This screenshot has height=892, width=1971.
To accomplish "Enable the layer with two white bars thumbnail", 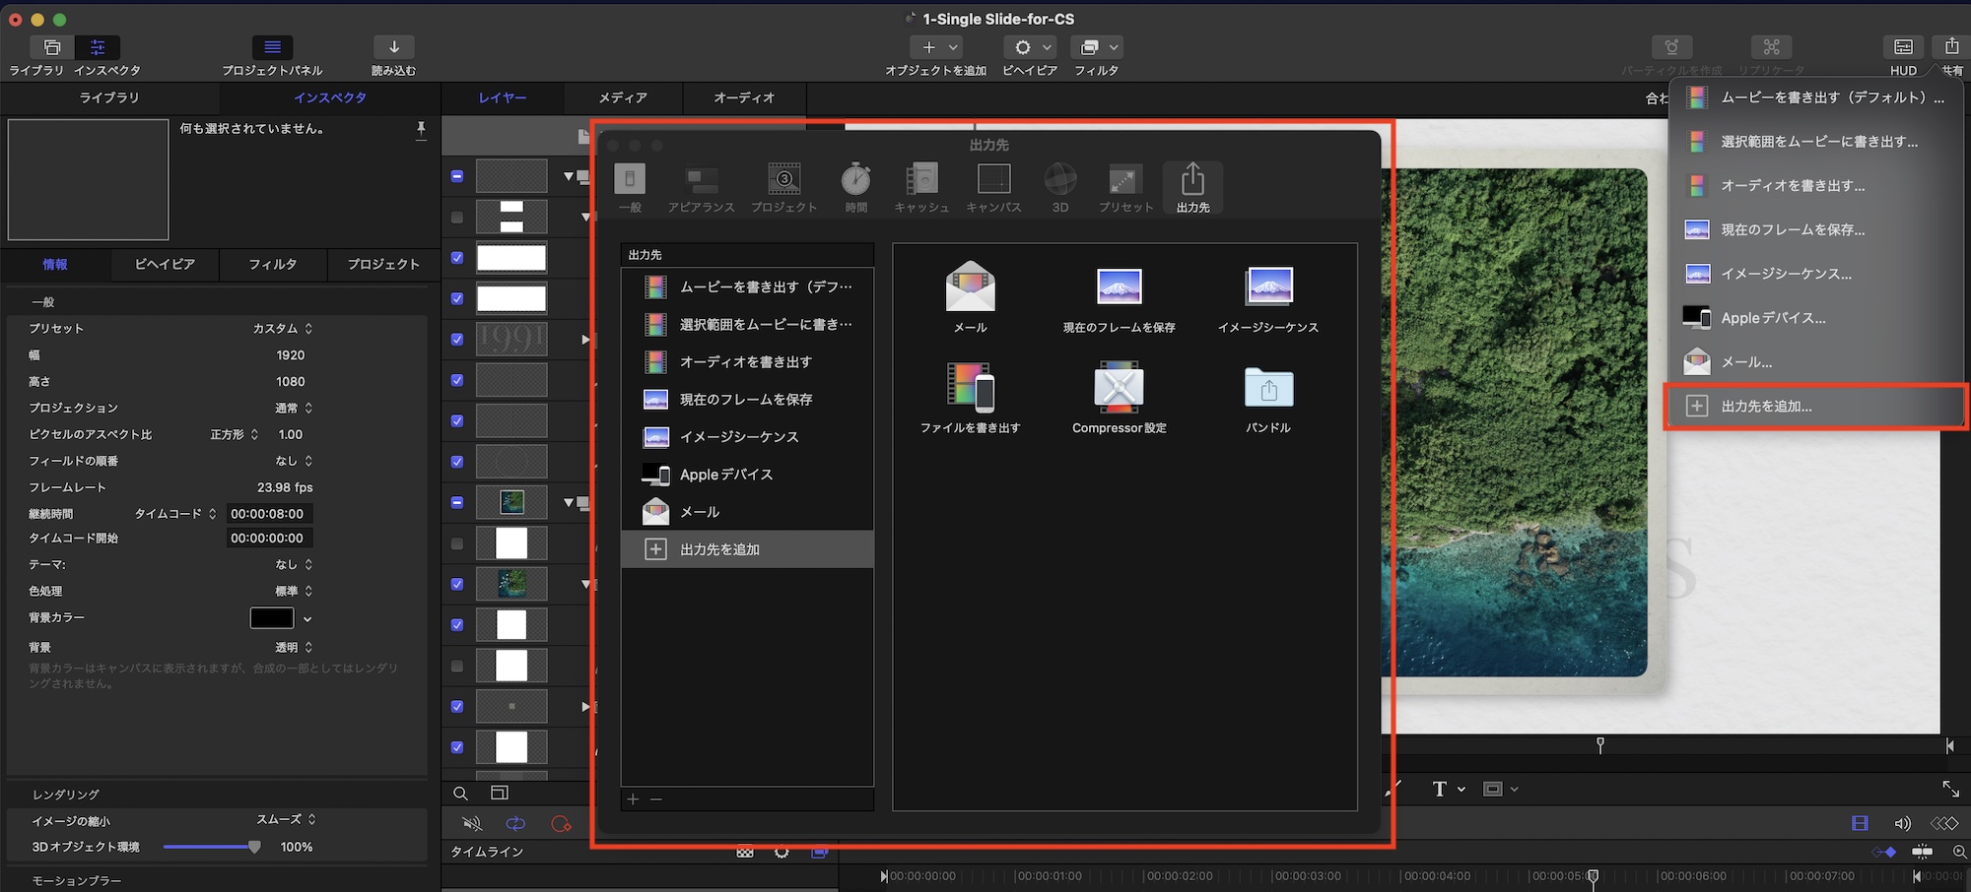I will (x=457, y=217).
